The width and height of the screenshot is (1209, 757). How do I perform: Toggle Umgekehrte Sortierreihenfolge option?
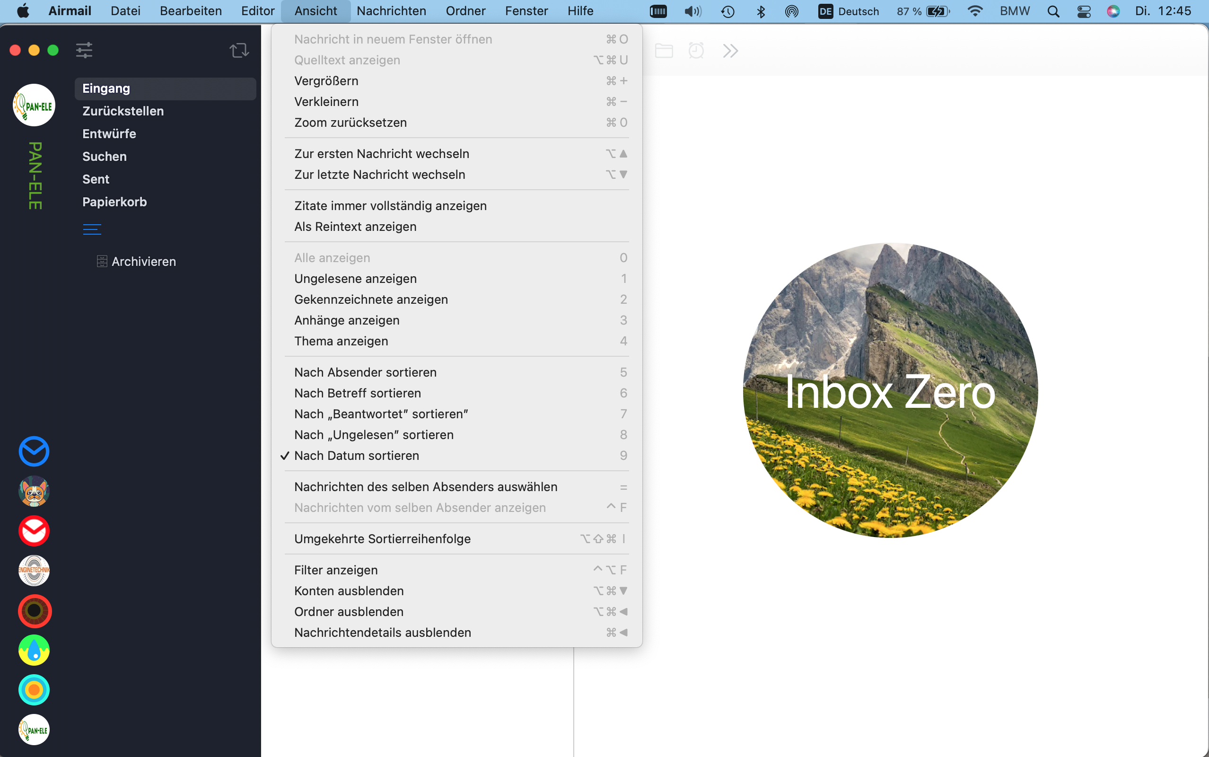coord(382,539)
